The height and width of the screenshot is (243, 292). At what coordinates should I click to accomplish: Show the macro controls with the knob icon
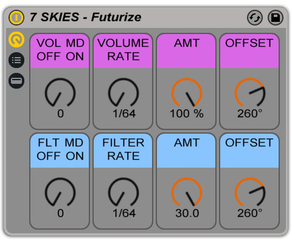pos(16,39)
